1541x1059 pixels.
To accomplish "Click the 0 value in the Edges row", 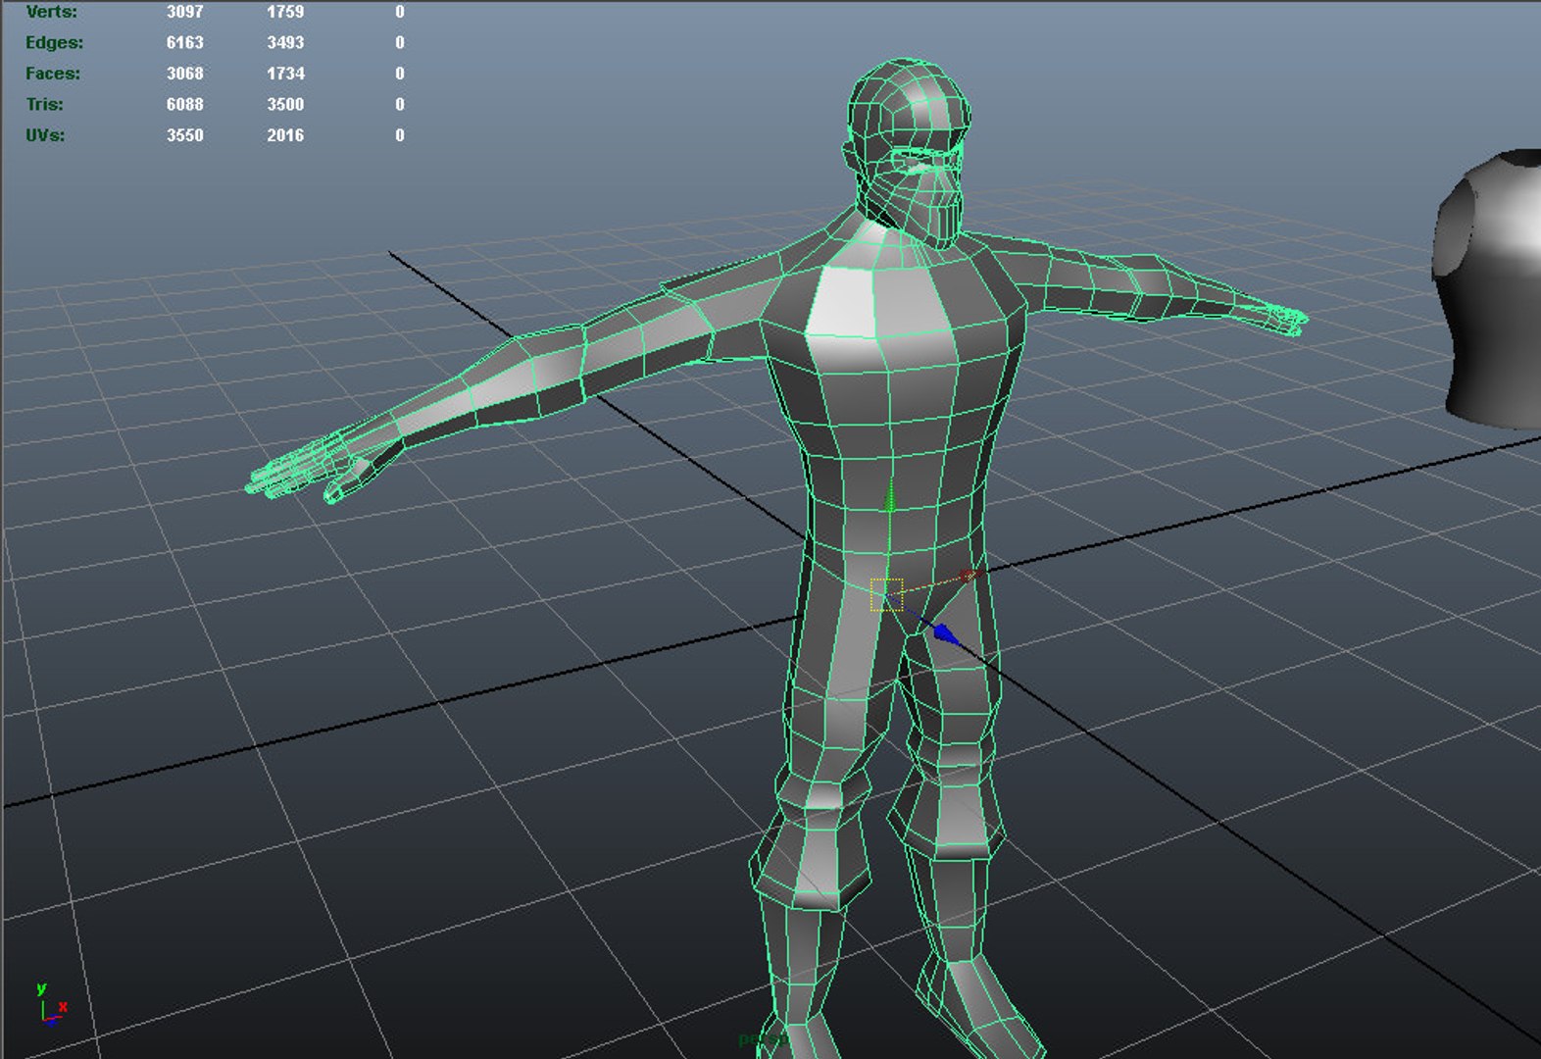I will pos(400,42).
